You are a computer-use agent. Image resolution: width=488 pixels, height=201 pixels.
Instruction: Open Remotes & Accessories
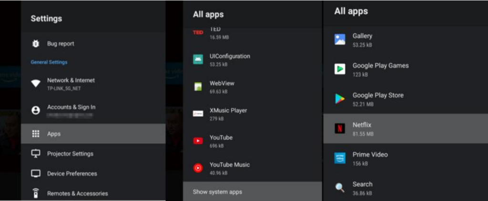[93, 192]
